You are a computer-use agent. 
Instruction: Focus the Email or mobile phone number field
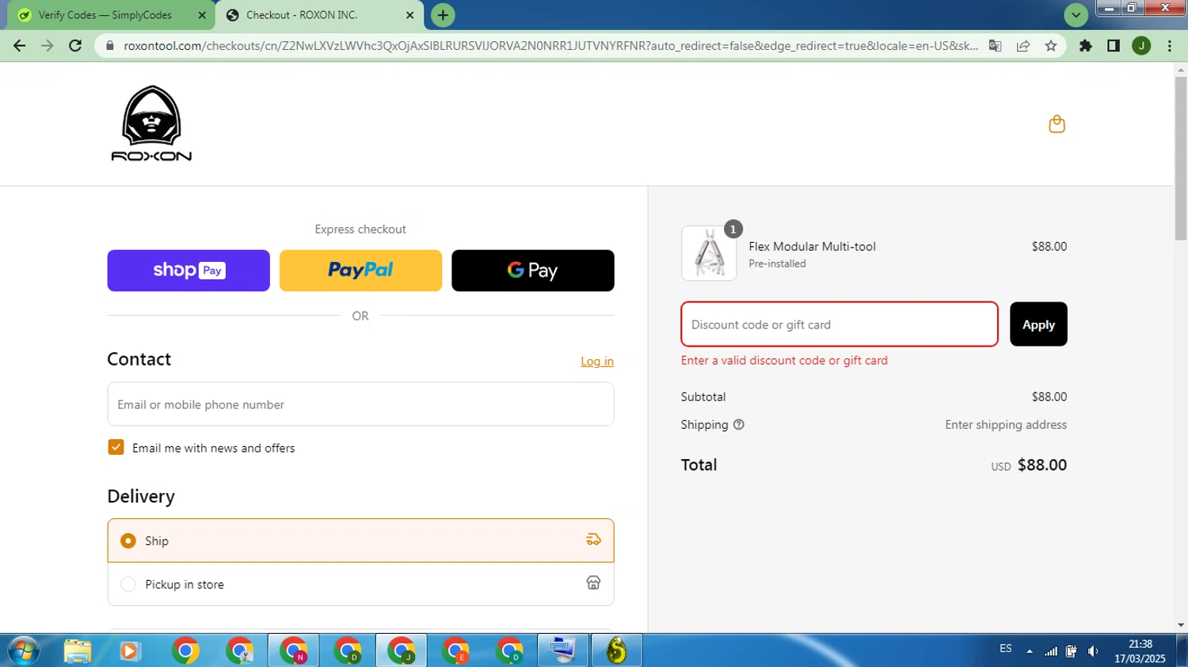pyautogui.click(x=360, y=404)
